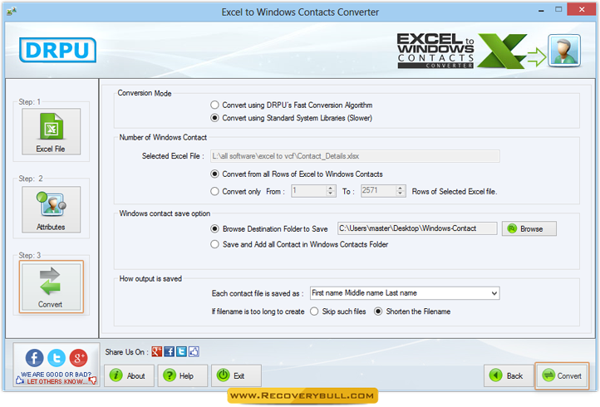600x407 pixels.
Task: Go Back to previous step
Action: point(509,375)
